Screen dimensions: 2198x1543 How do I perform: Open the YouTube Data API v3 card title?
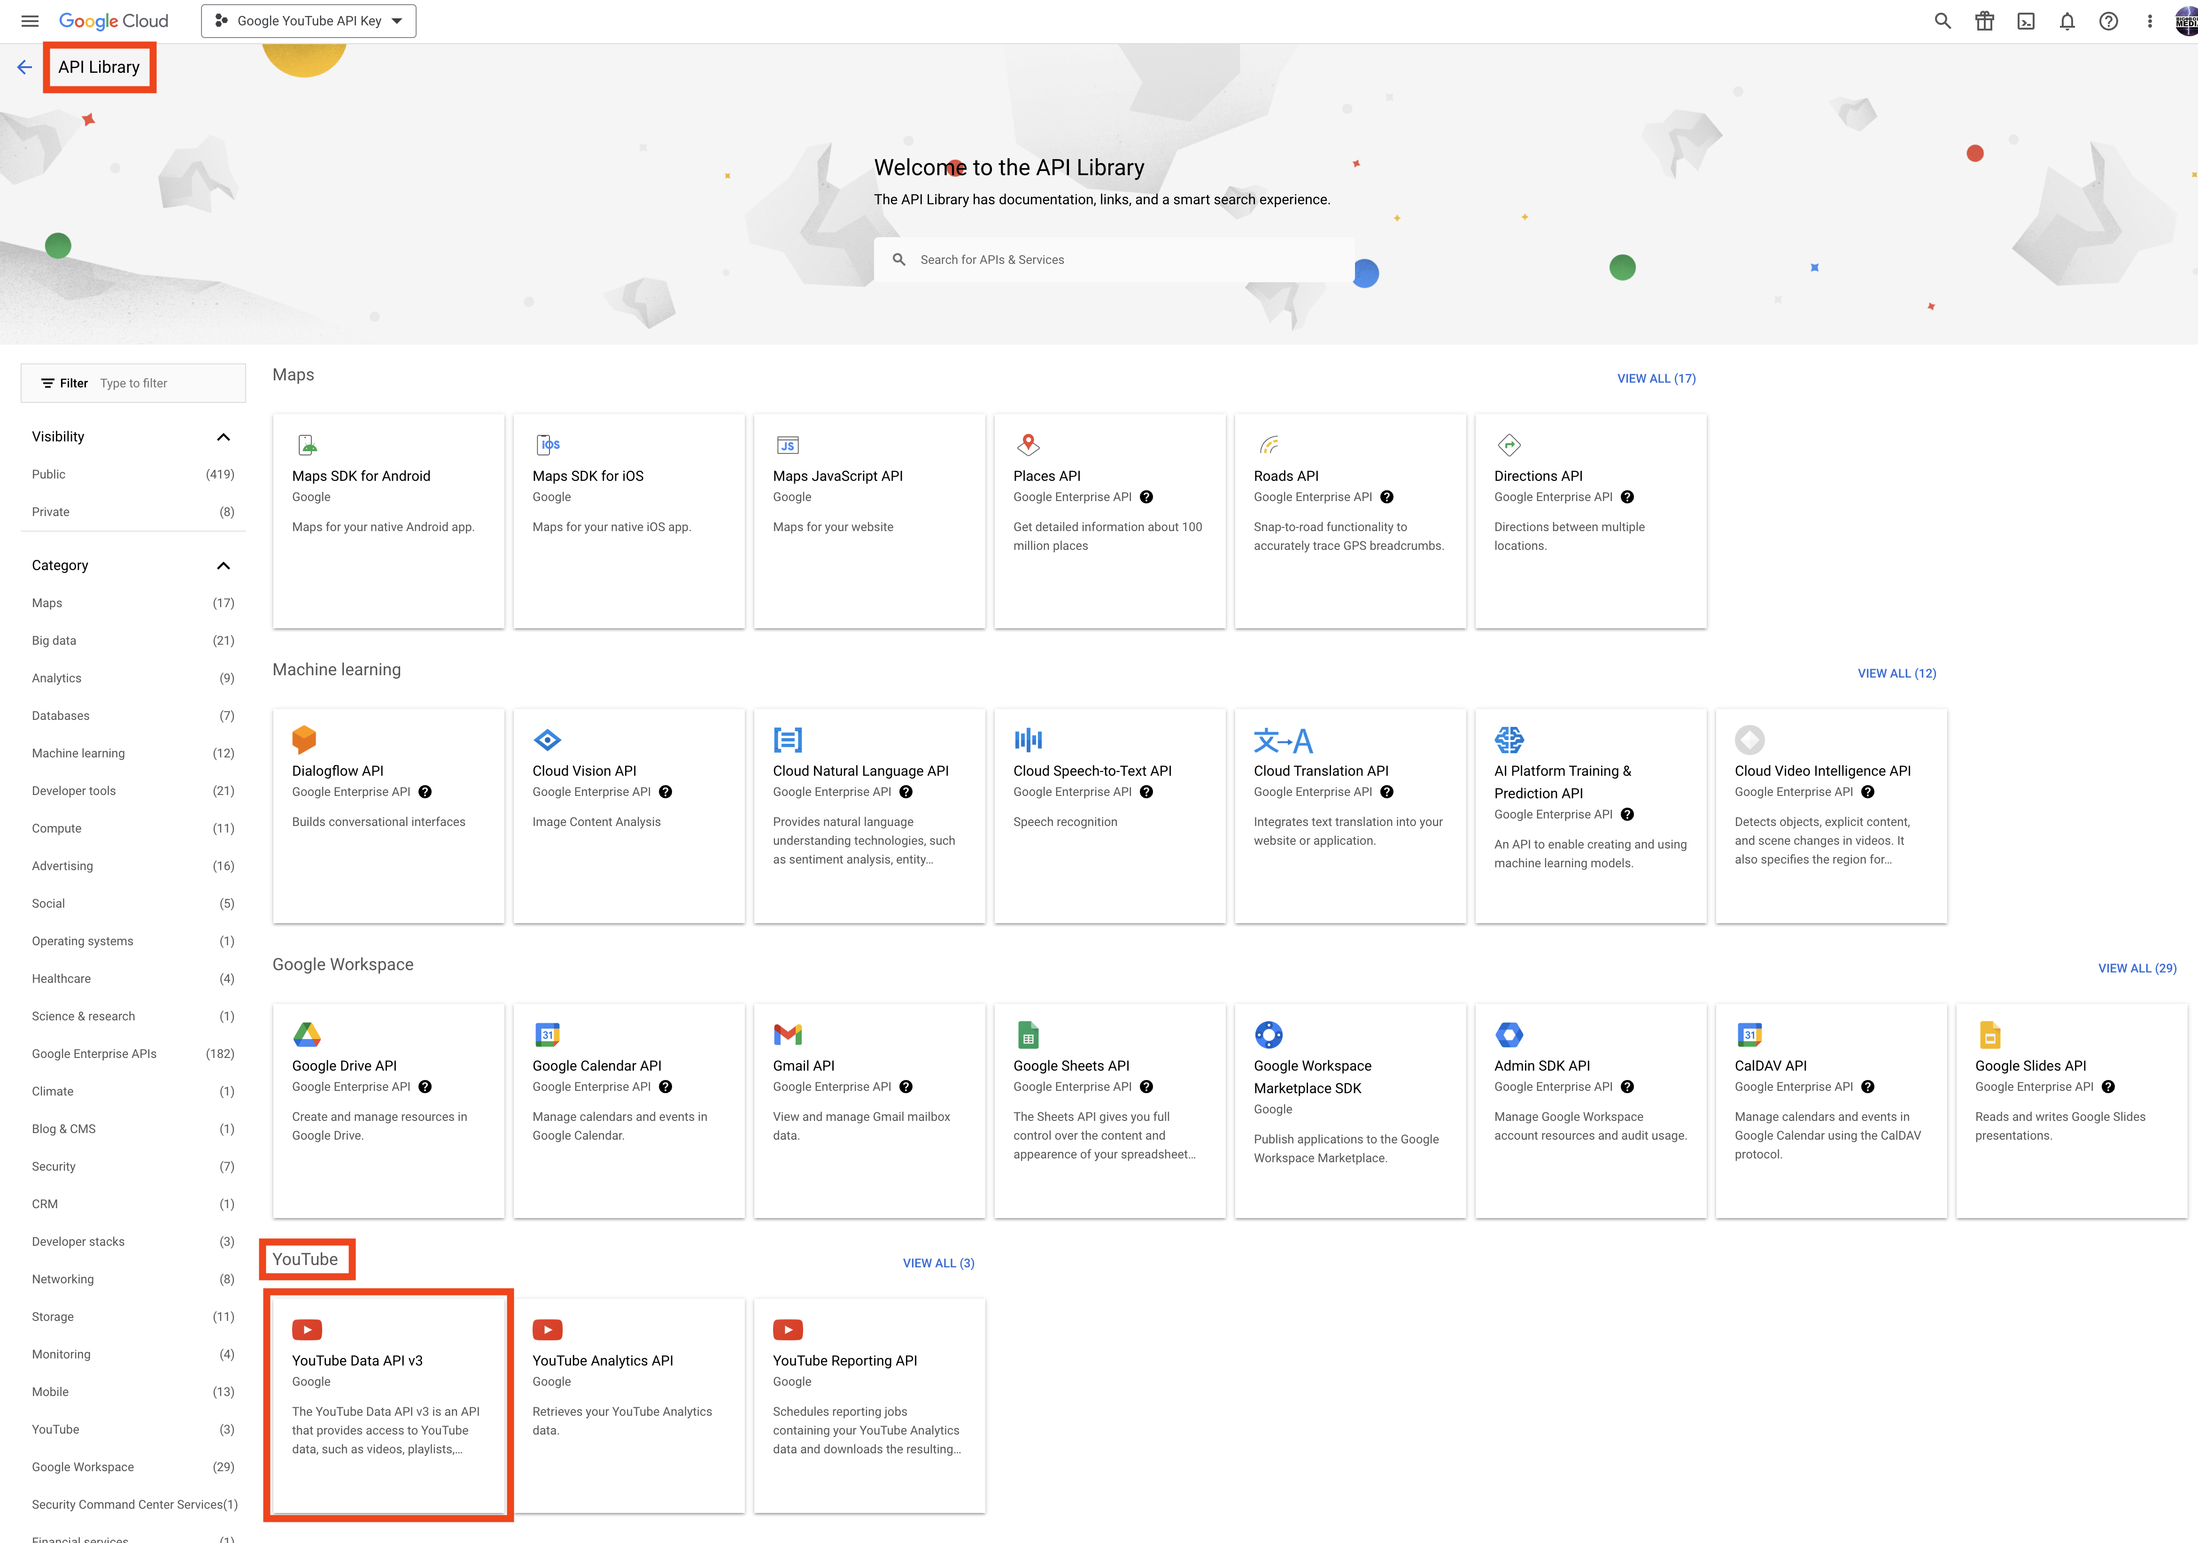[357, 1360]
